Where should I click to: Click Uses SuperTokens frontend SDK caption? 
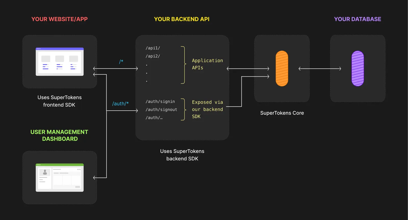59,101
